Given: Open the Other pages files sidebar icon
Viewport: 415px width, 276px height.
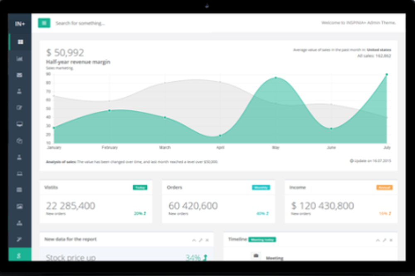Looking at the screenshot, I should pos(20,141).
